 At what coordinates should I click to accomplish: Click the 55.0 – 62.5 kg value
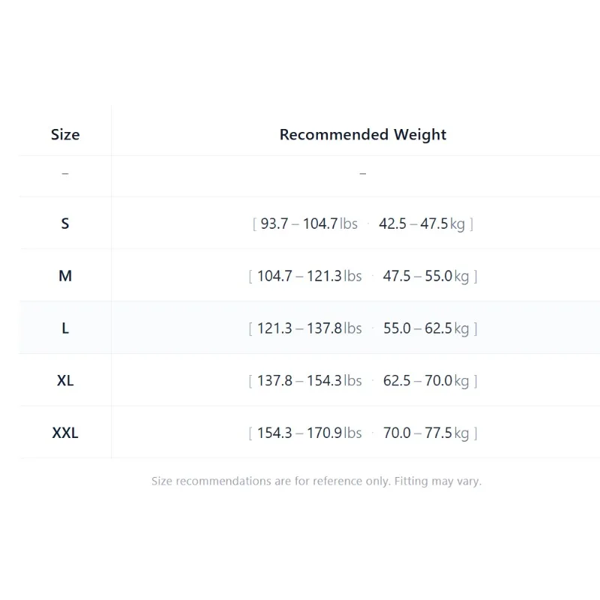click(x=426, y=328)
